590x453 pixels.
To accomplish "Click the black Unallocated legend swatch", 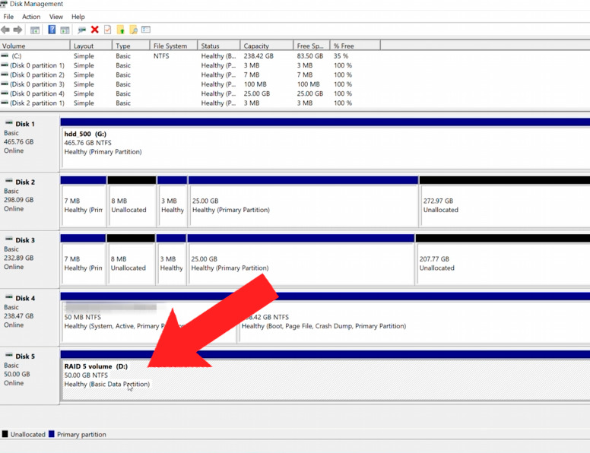I will [5, 434].
